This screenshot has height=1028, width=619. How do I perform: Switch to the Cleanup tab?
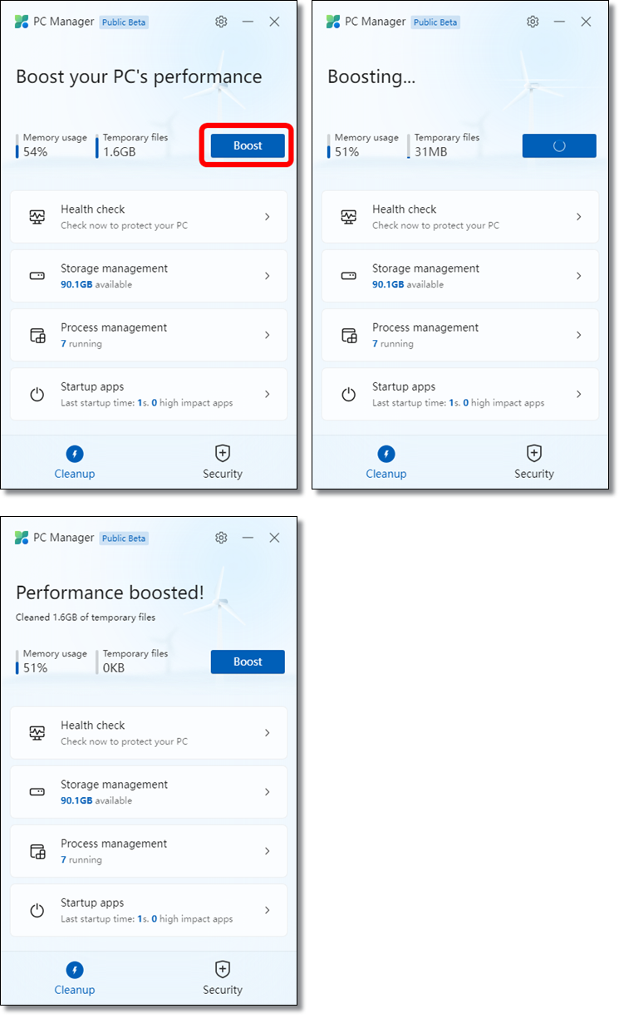[x=75, y=463]
